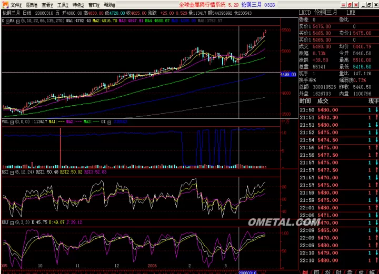Click the D:49.07 yellow KDJ value

pyautogui.click(x=56, y=222)
